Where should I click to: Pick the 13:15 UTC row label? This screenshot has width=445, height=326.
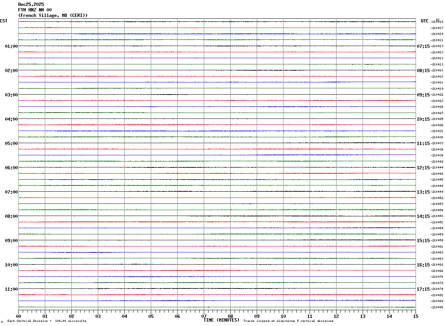[423, 192]
